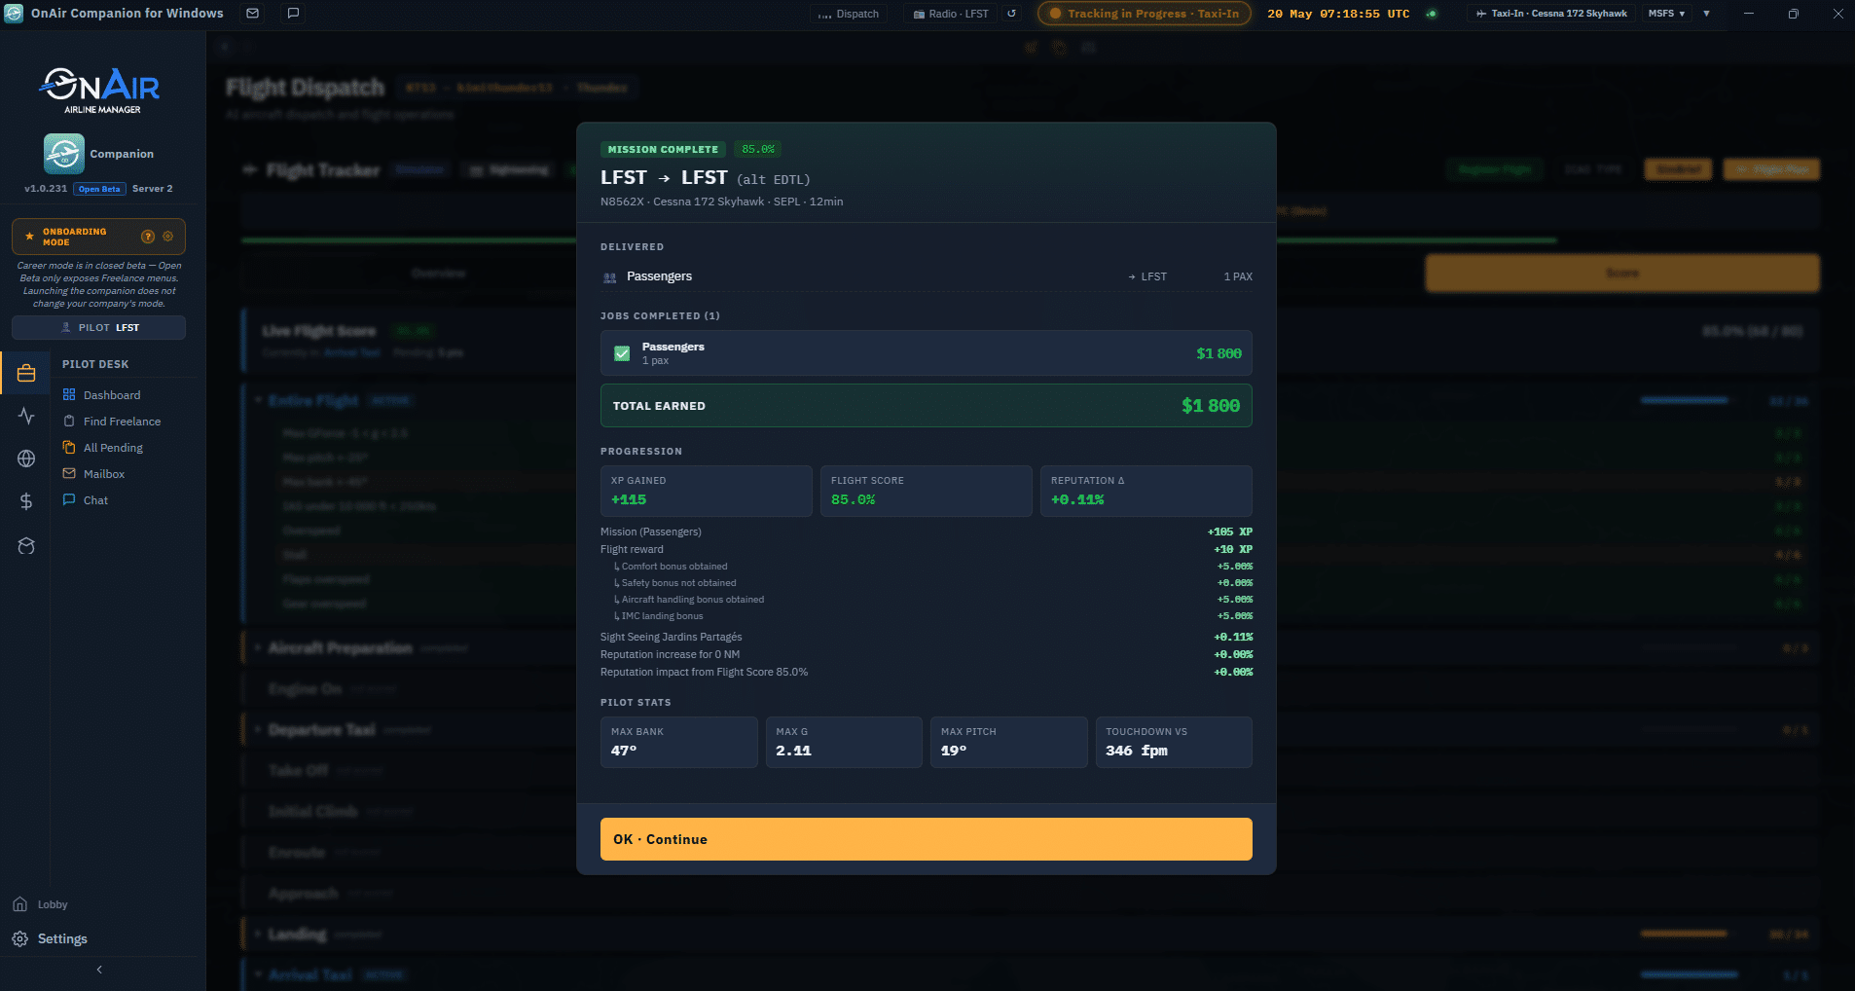Click Tracking in Progress · Taxi-In pill

click(1145, 14)
